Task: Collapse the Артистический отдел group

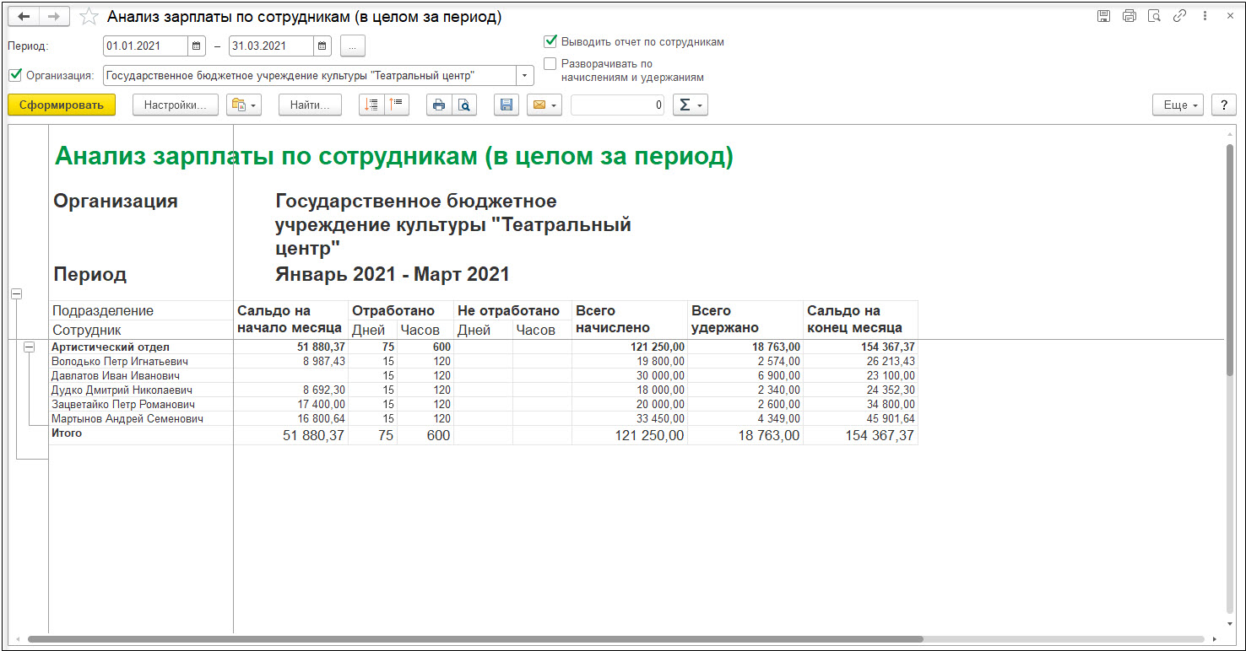Action: click(x=30, y=347)
